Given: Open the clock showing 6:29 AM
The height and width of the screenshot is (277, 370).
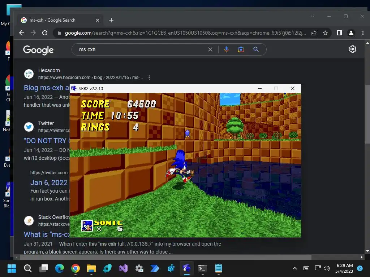Looking at the screenshot, I should coord(344,268).
